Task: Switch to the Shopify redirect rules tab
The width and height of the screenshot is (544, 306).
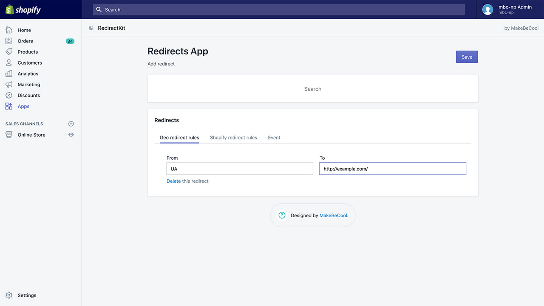Action: click(x=233, y=137)
